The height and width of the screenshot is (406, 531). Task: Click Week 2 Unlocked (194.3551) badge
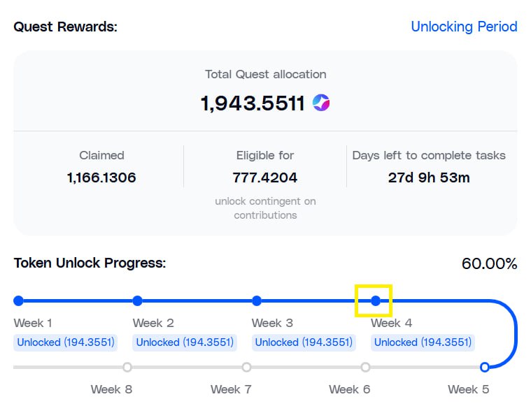pos(185,342)
